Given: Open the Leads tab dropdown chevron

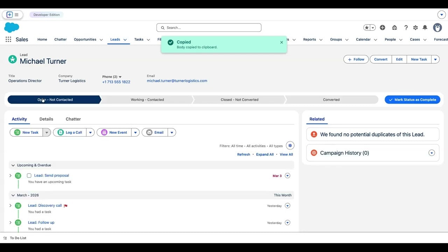Looking at the screenshot, I should pyautogui.click(x=125, y=40).
